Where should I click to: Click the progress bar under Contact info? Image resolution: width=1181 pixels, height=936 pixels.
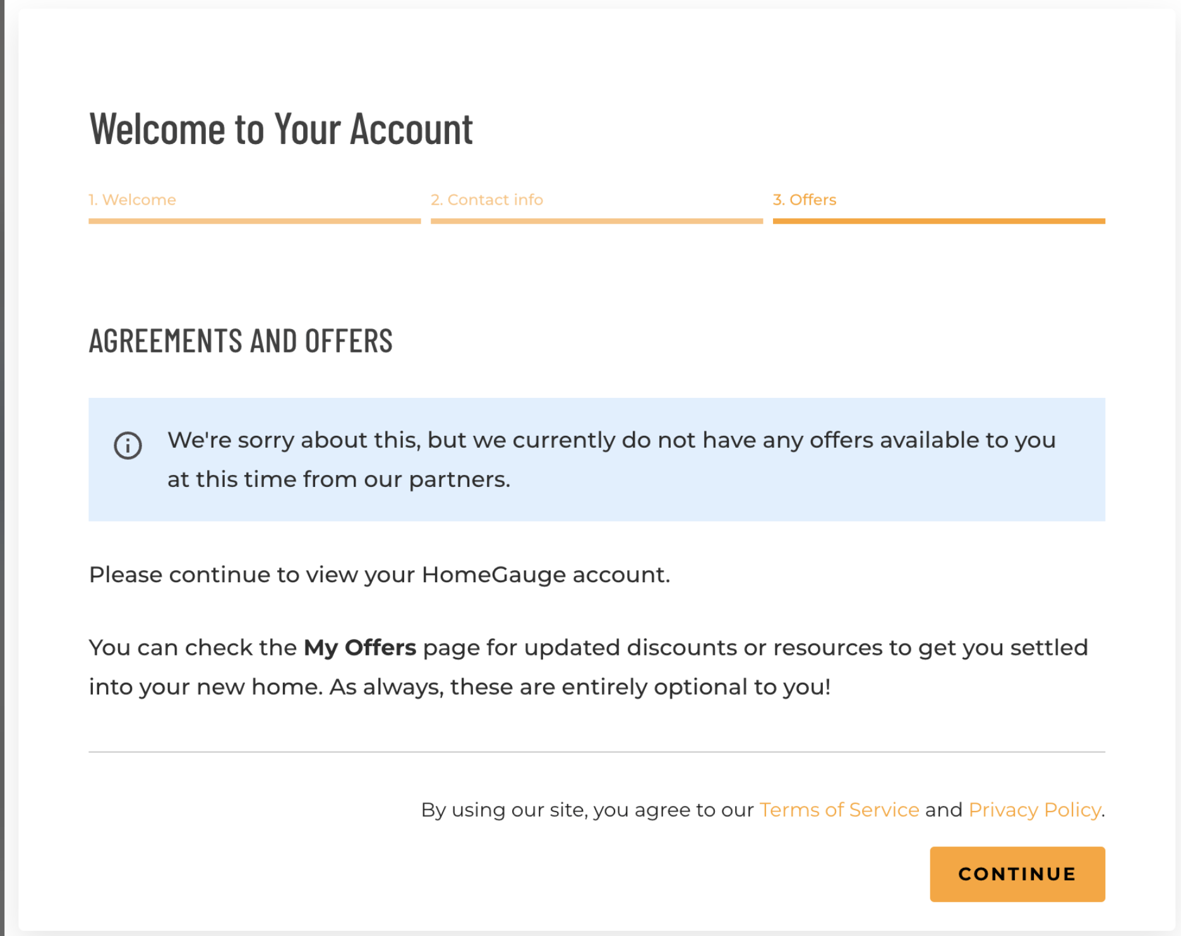point(597,221)
